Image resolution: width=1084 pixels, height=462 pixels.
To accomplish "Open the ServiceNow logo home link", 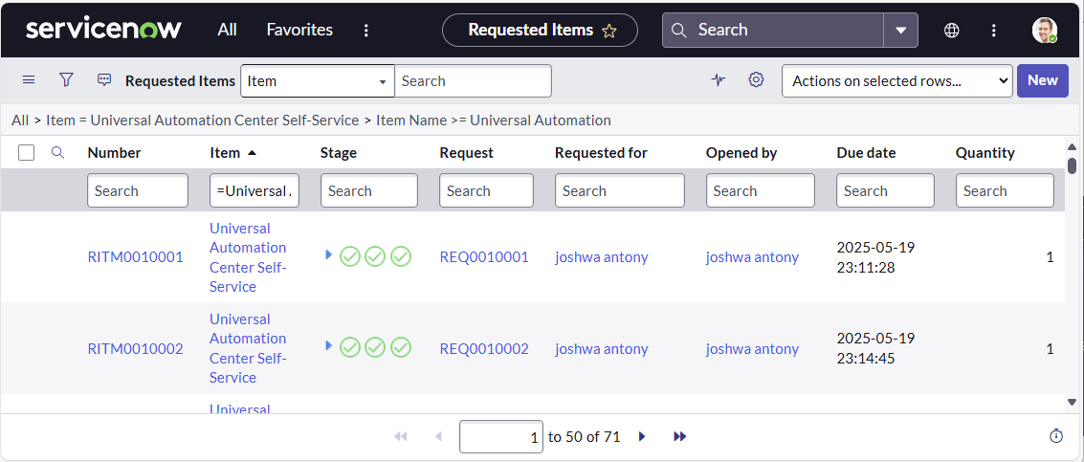I will (x=103, y=30).
